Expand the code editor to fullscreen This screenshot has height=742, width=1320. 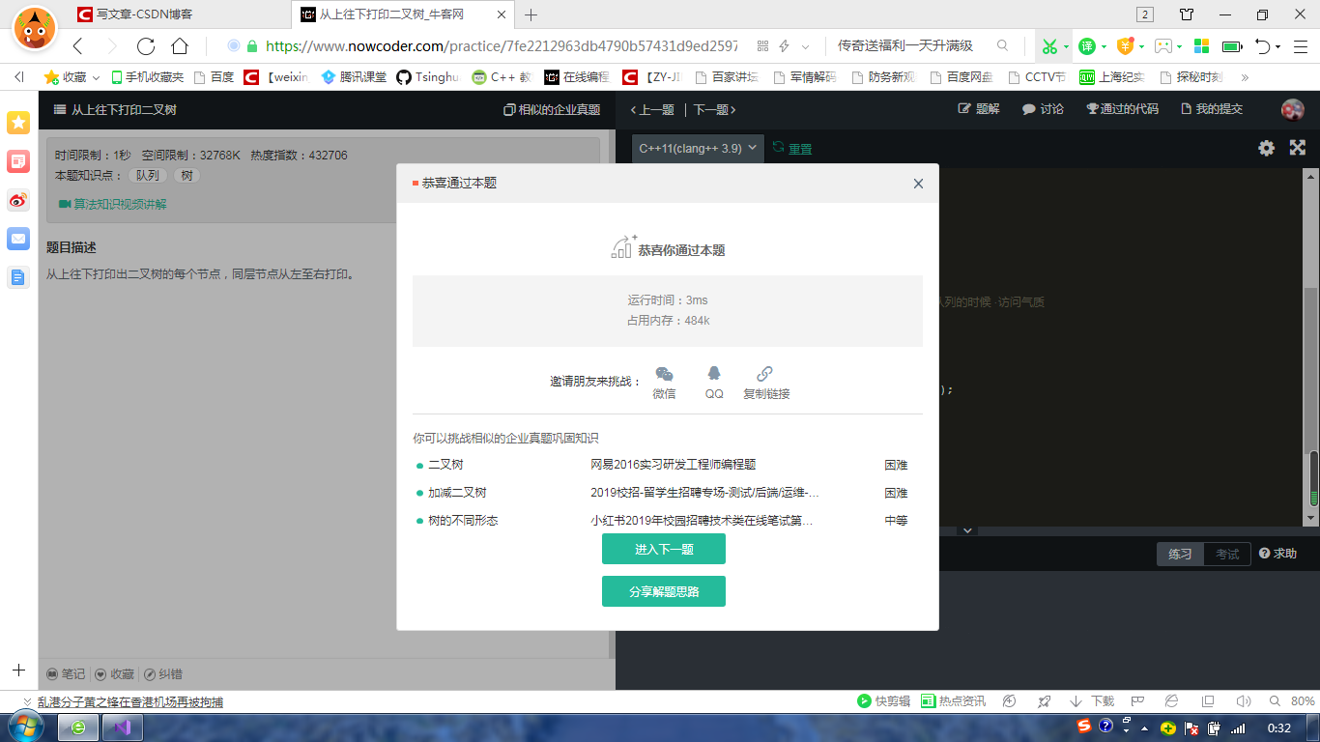pos(1297,148)
